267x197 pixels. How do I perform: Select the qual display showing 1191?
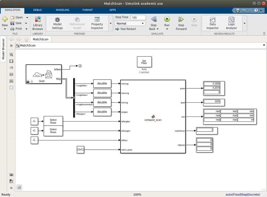coord(214,102)
